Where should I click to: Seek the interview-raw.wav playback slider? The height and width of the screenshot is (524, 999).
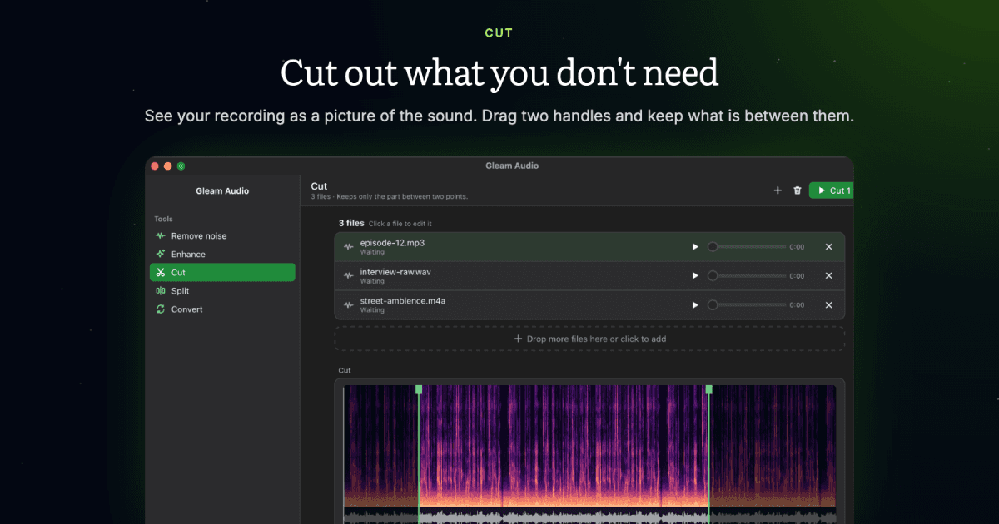tap(747, 276)
